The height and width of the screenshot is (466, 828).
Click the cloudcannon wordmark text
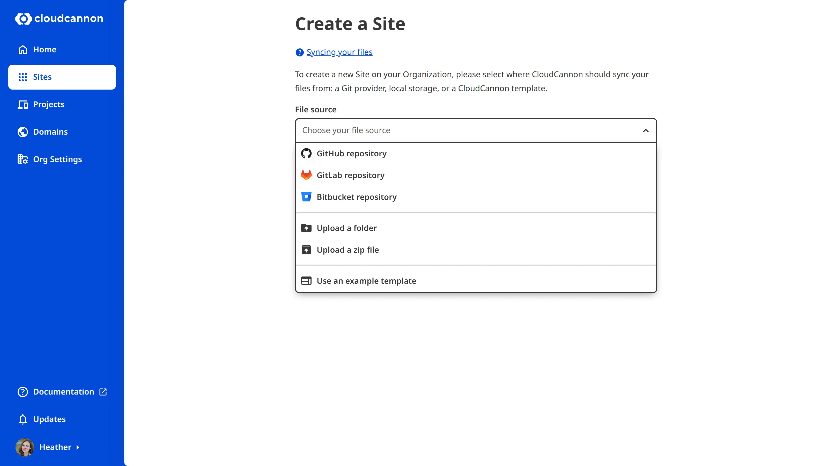(69, 18)
